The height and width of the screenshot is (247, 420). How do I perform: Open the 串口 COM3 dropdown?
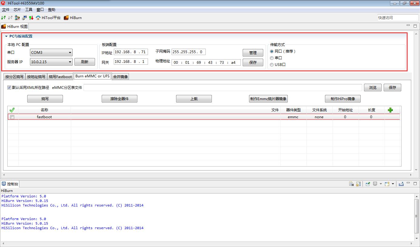pos(70,53)
